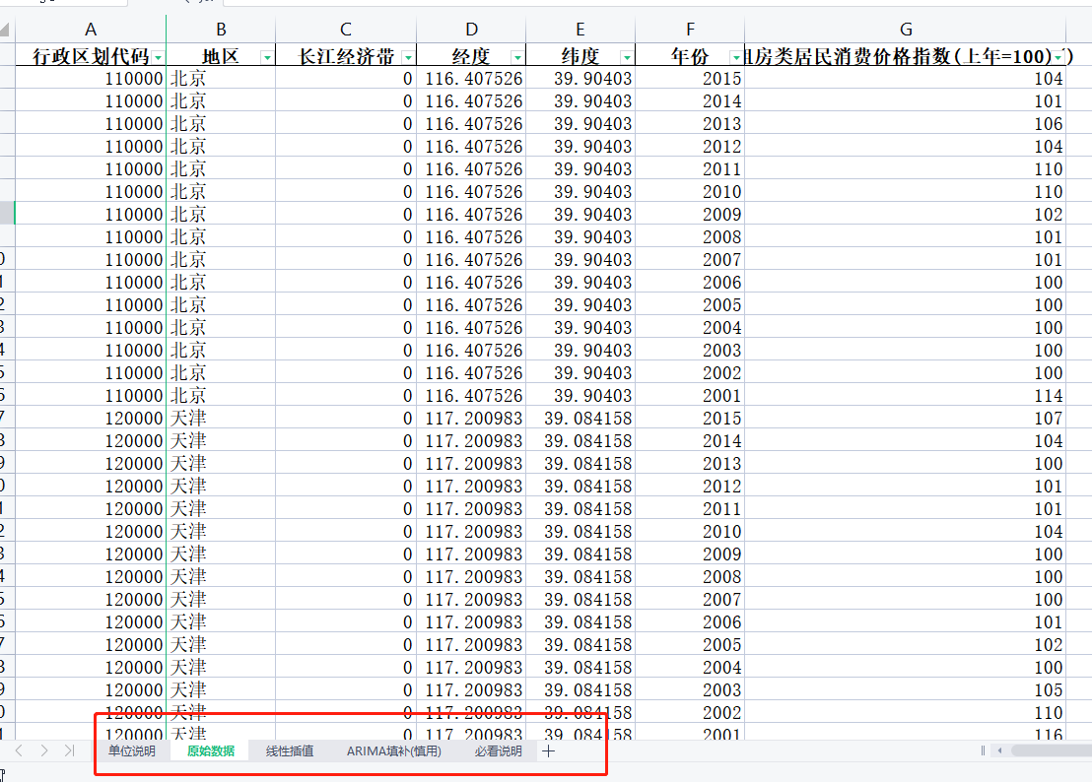Image resolution: width=1092 pixels, height=782 pixels.
Task: Click year 2008 in the 天津 rows
Action: pos(690,577)
